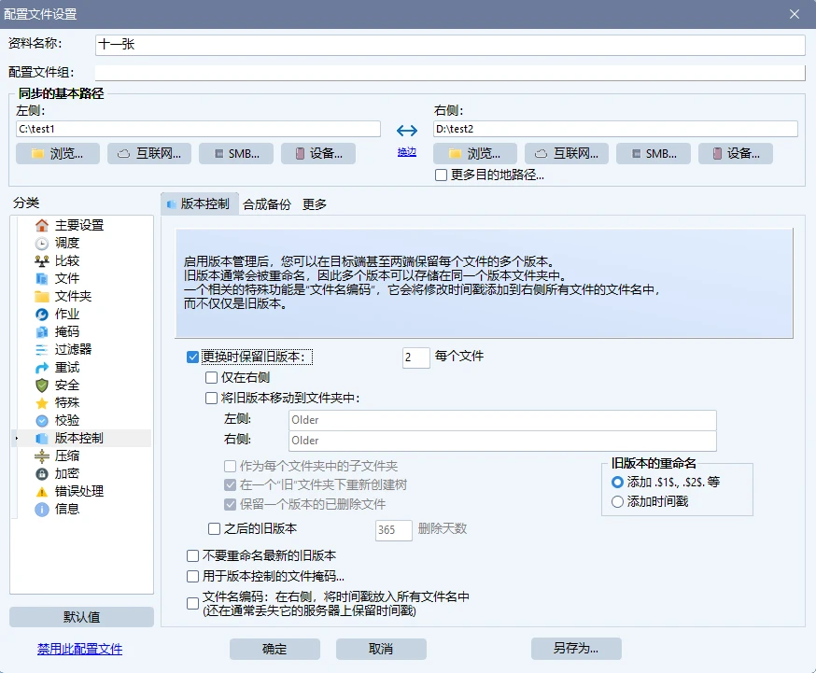
Task: Click the left path field C:\test1
Action: [x=198, y=129]
